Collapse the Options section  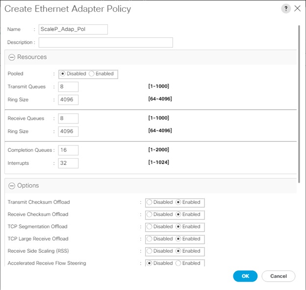point(12,186)
